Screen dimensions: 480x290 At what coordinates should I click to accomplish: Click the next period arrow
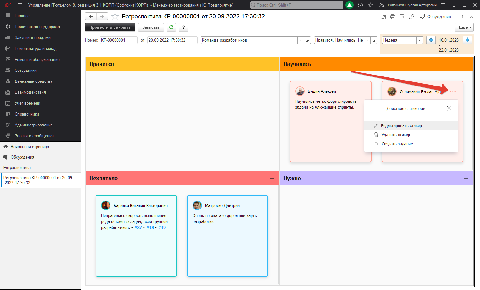pos(467,40)
